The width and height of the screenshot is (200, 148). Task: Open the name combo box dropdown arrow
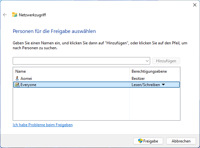(x=147, y=61)
